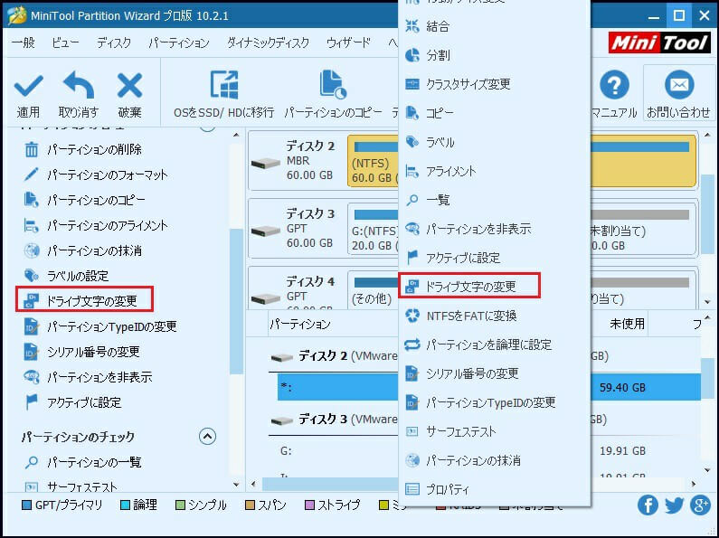Image resolution: width=719 pixels, height=538 pixels.
Task: Select Set Active (アクティブに設定) in sidebar
Action: 73,402
